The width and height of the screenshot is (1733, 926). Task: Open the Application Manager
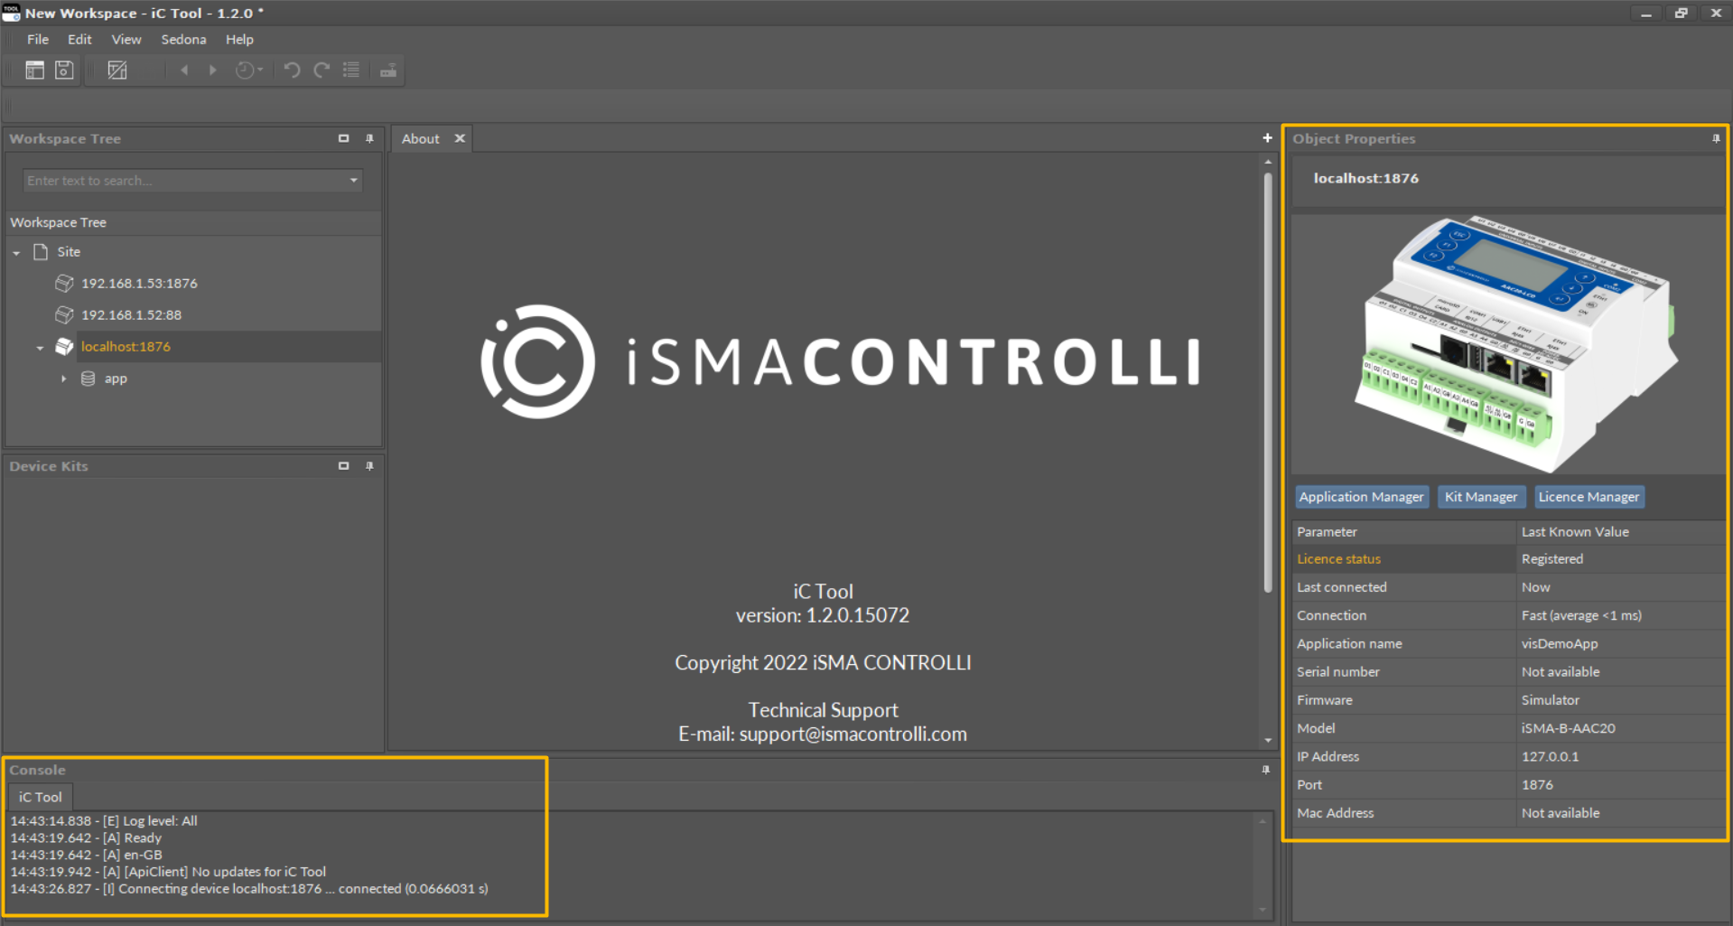(1361, 497)
